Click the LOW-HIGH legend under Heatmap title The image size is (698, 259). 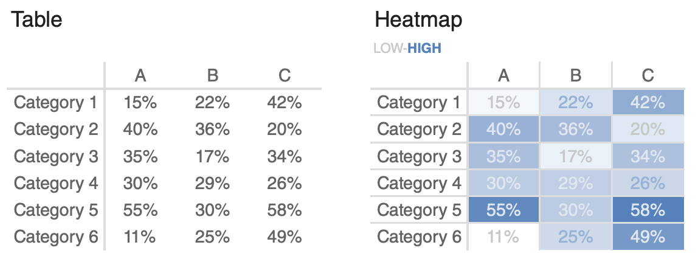pos(407,48)
